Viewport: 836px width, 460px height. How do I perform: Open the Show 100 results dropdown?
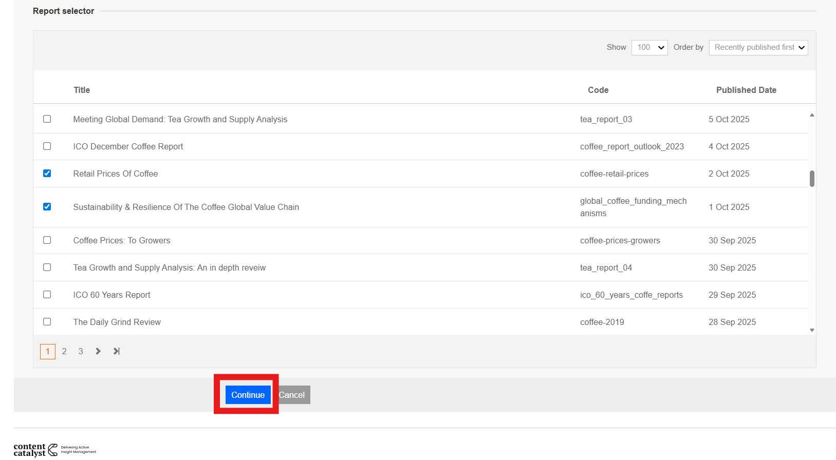649,47
